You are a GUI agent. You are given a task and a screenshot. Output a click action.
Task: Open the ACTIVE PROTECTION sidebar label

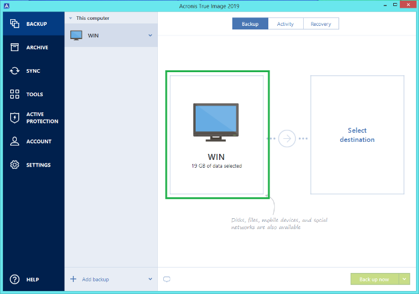click(42, 118)
